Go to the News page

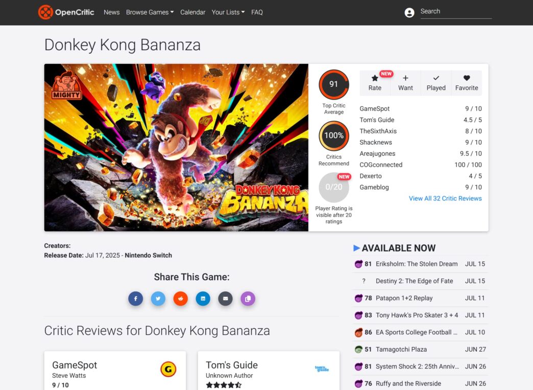pos(111,12)
